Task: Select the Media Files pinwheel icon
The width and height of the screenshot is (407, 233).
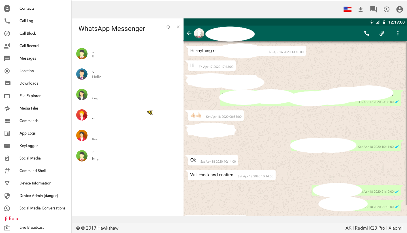Action: pyautogui.click(x=7, y=108)
